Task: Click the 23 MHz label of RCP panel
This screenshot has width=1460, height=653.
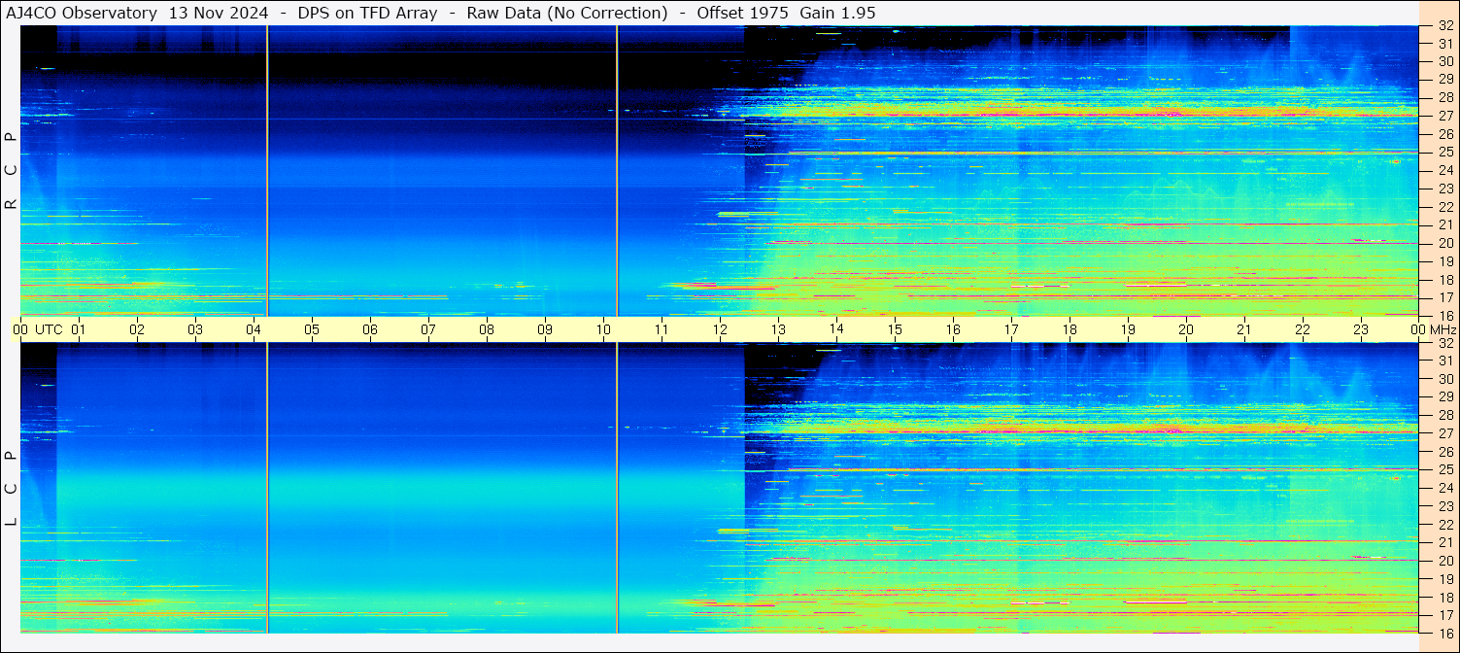Action: 1444,189
